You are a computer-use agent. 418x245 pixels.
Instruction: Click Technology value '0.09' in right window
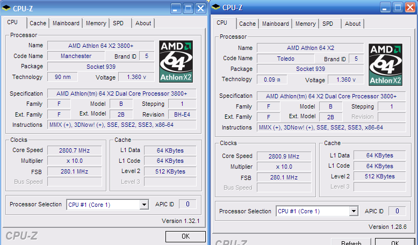[x=272, y=80]
